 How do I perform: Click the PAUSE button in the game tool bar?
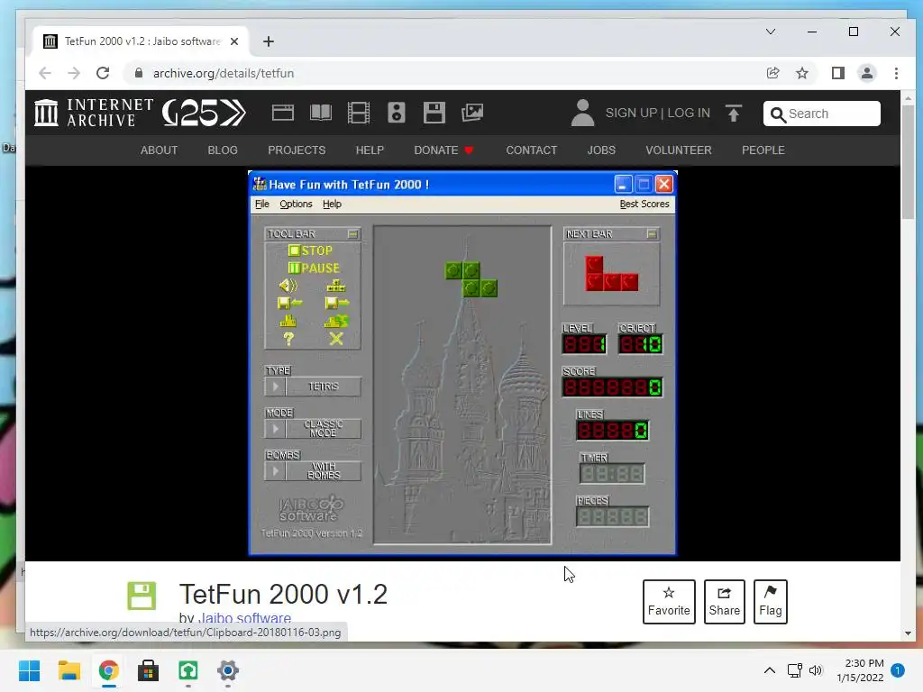[314, 269]
